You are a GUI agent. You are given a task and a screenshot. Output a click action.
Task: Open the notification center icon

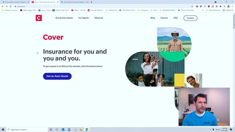(x=231, y=129)
